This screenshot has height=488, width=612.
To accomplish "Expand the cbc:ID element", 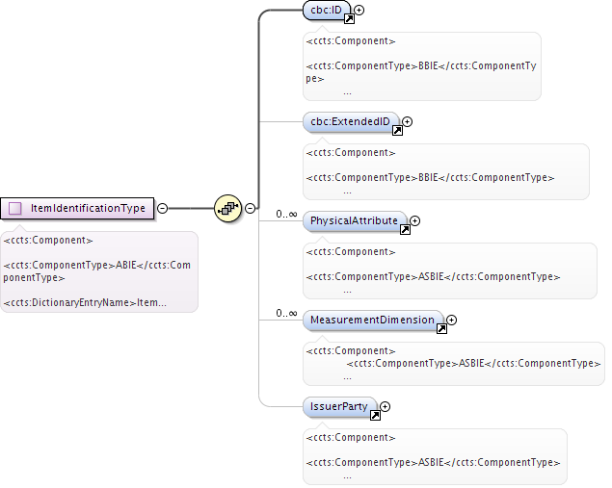I will point(359,12).
